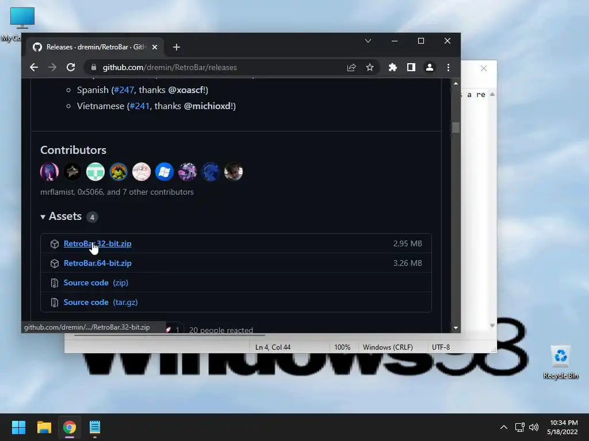
Task: Click Notepad scrollbar down arrow
Action: (492, 326)
